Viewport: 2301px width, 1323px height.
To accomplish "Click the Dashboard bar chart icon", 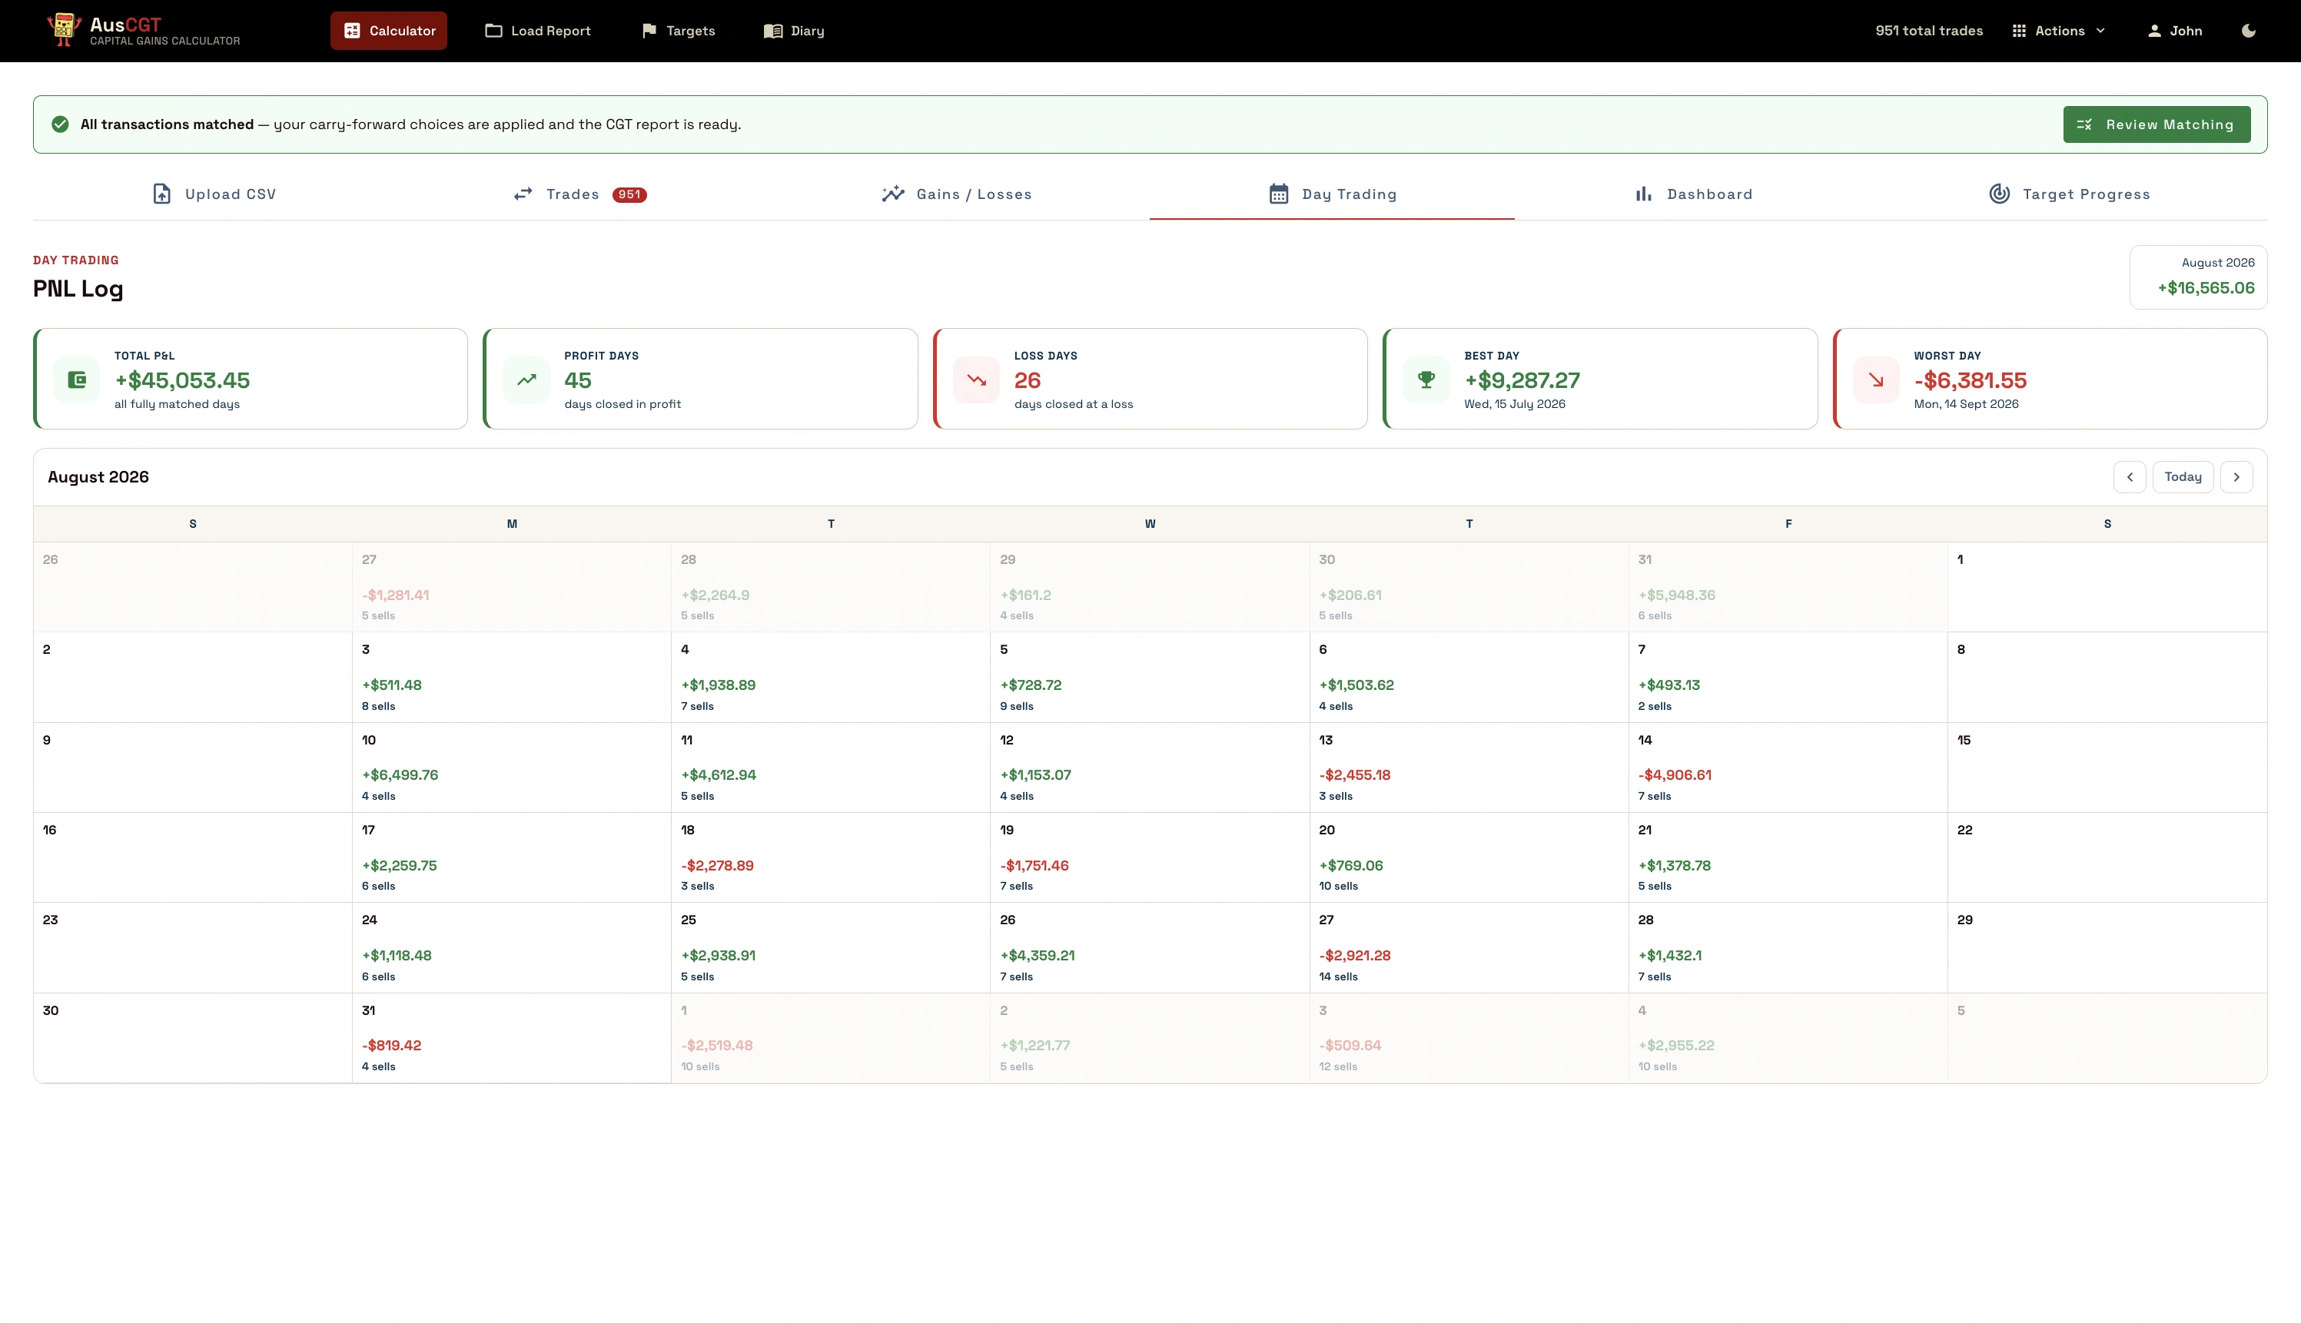I will (1643, 194).
